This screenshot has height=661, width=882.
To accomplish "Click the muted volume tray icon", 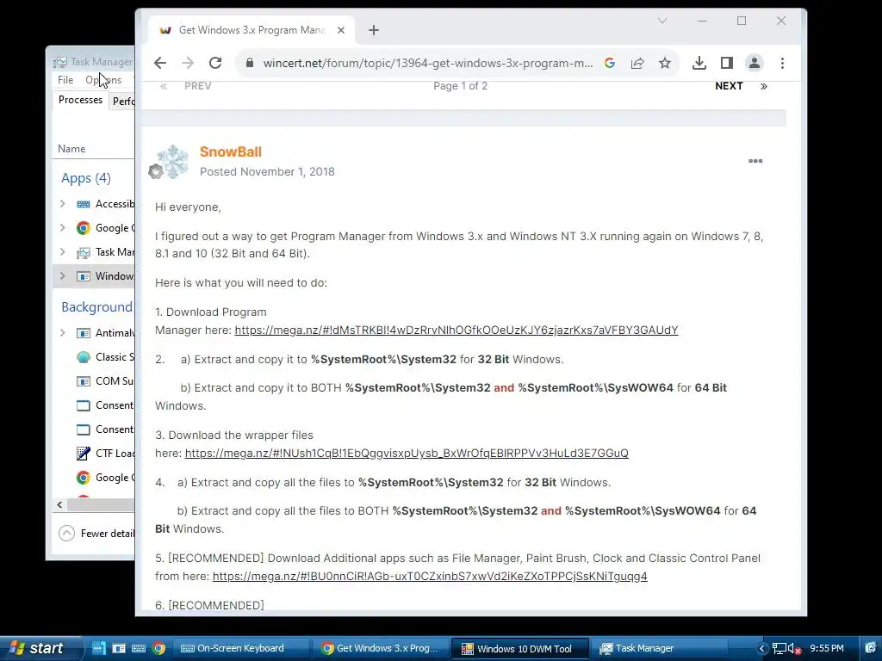I will pyautogui.click(x=794, y=649).
